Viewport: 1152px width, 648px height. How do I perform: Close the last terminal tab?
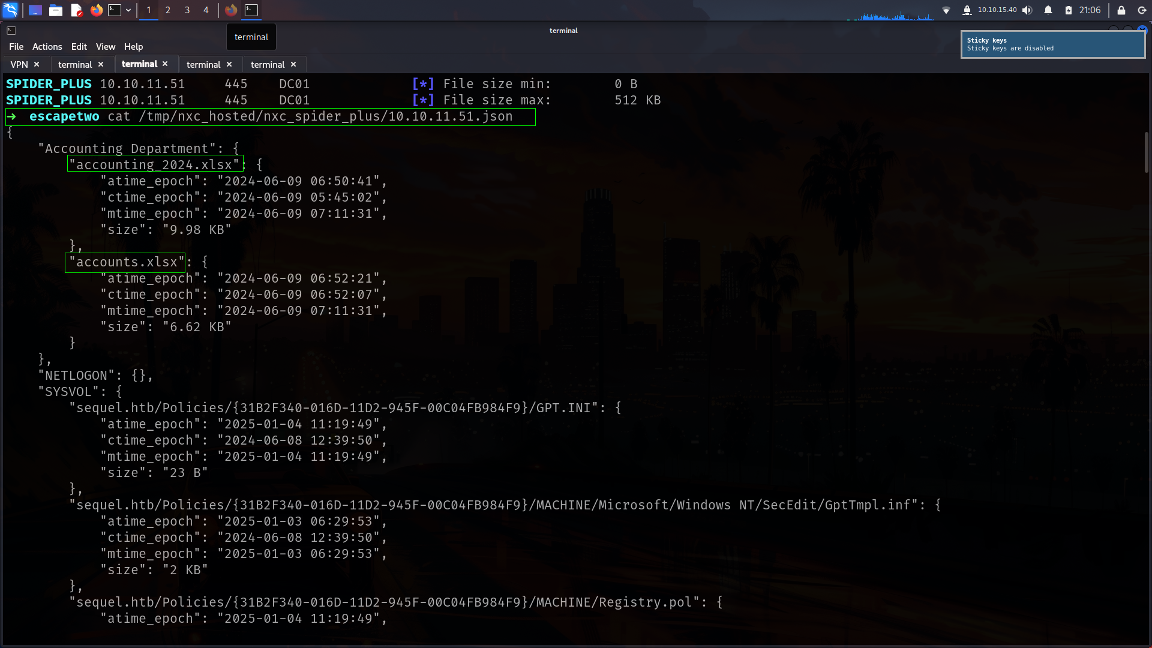click(293, 64)
